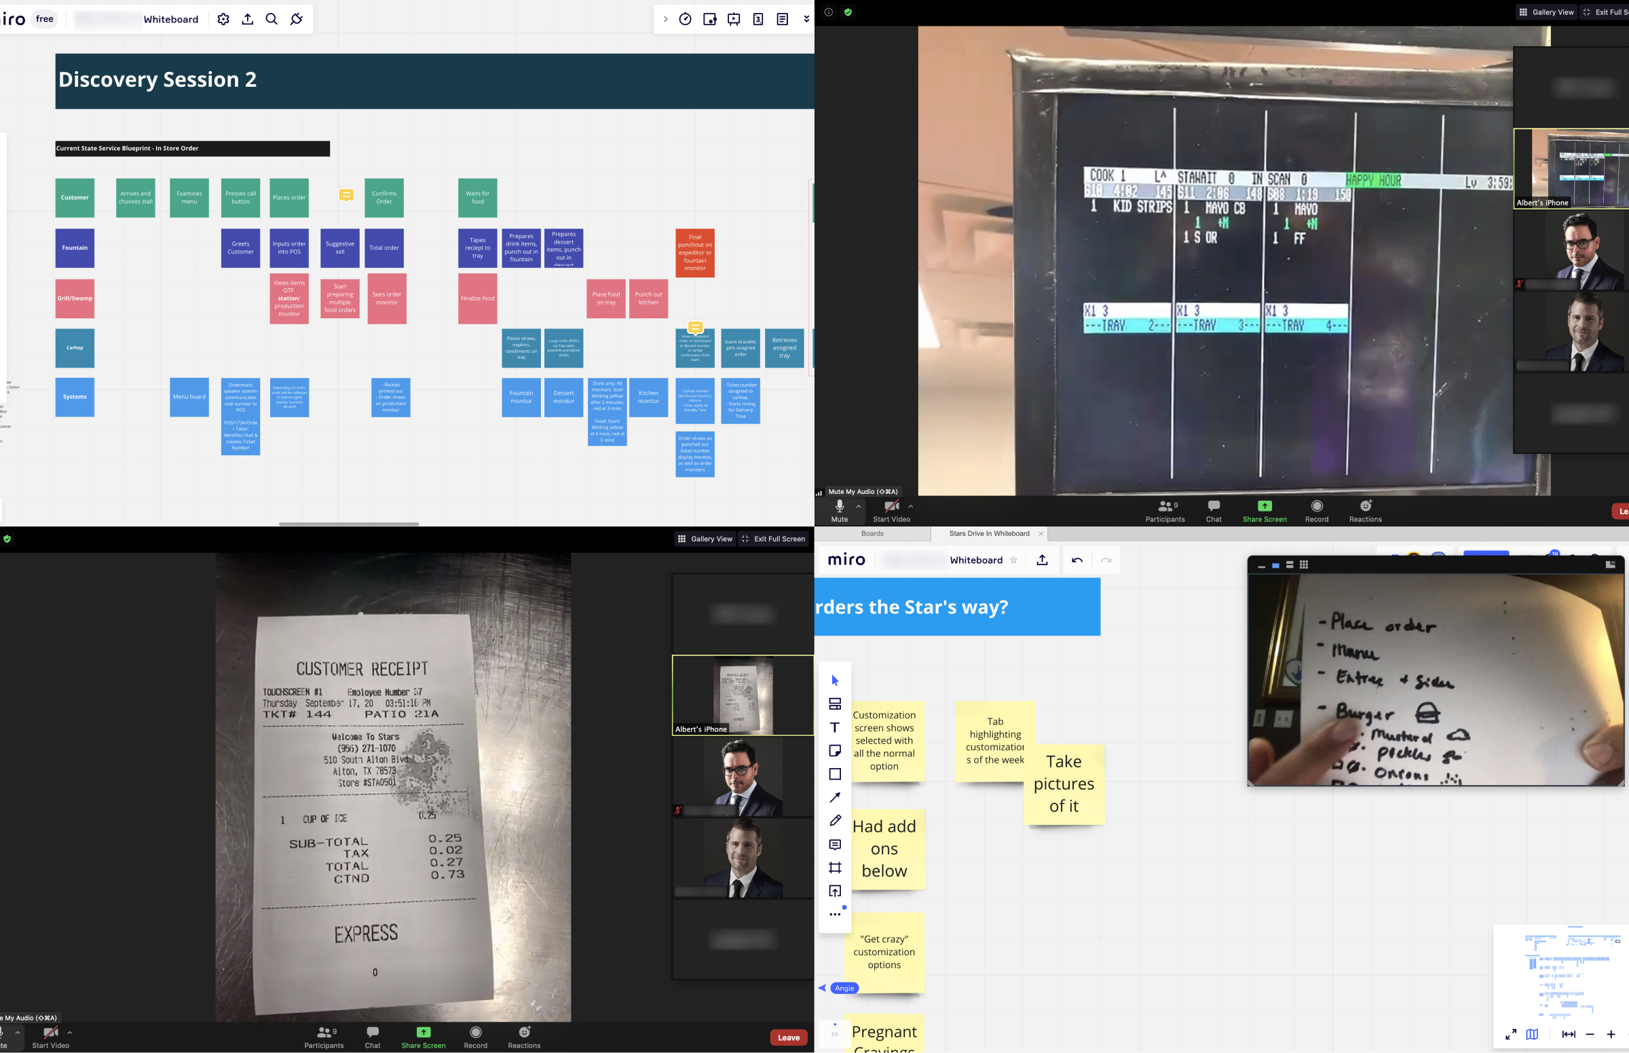Click green encryption shield in kitchen monitor Zoom window
The width and height of the screenshot is (1629, 1053).
point(848,12)
